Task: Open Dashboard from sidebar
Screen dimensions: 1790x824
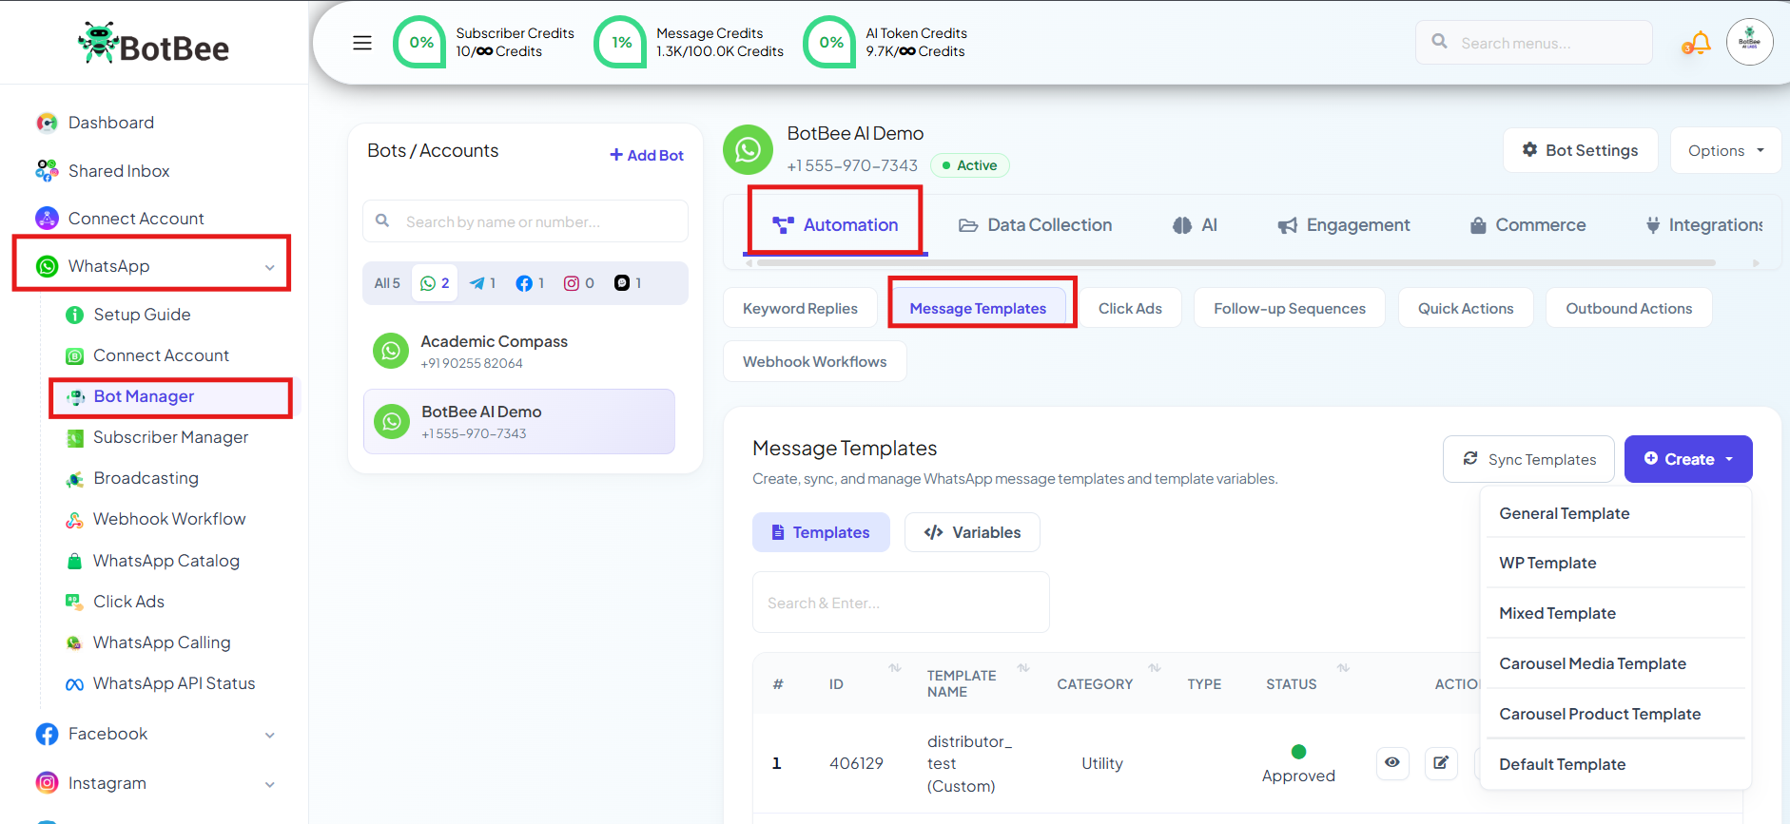Action: click(x=111, y=123)
